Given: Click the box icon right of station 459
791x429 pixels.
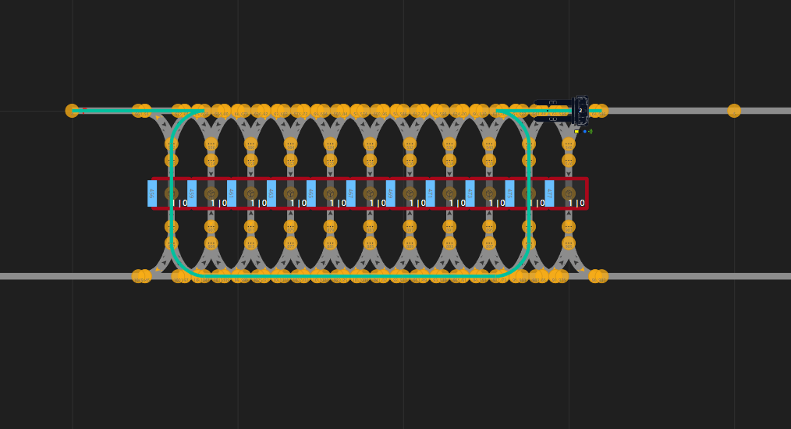Looking at the screenshot, I should point(211,193).
